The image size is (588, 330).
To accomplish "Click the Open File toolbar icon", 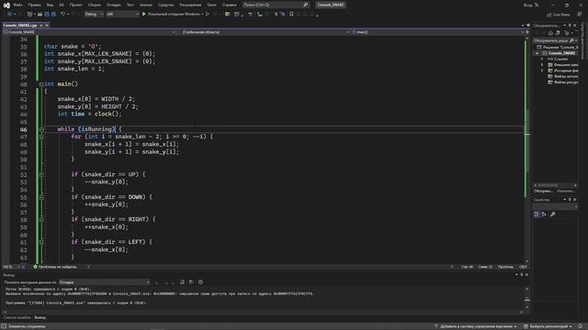I will click(40, 15).
